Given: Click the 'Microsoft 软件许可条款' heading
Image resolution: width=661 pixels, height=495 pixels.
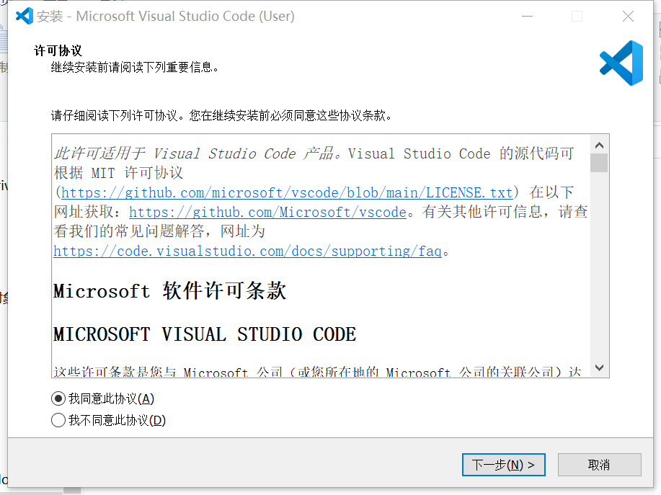Looking at the screenshot, I should coord(169,290).
